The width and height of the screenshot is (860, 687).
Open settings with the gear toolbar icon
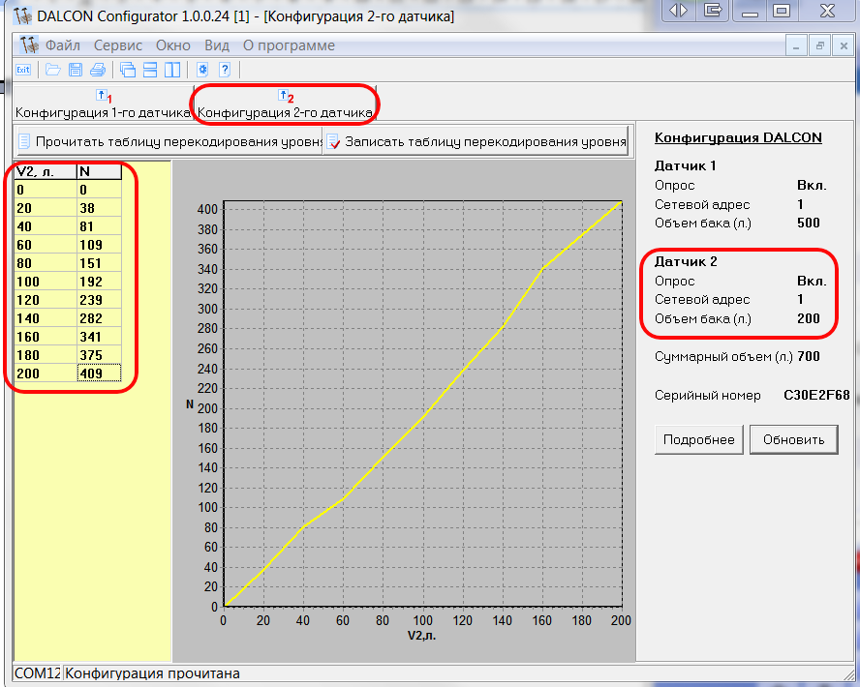pos(202,70)
